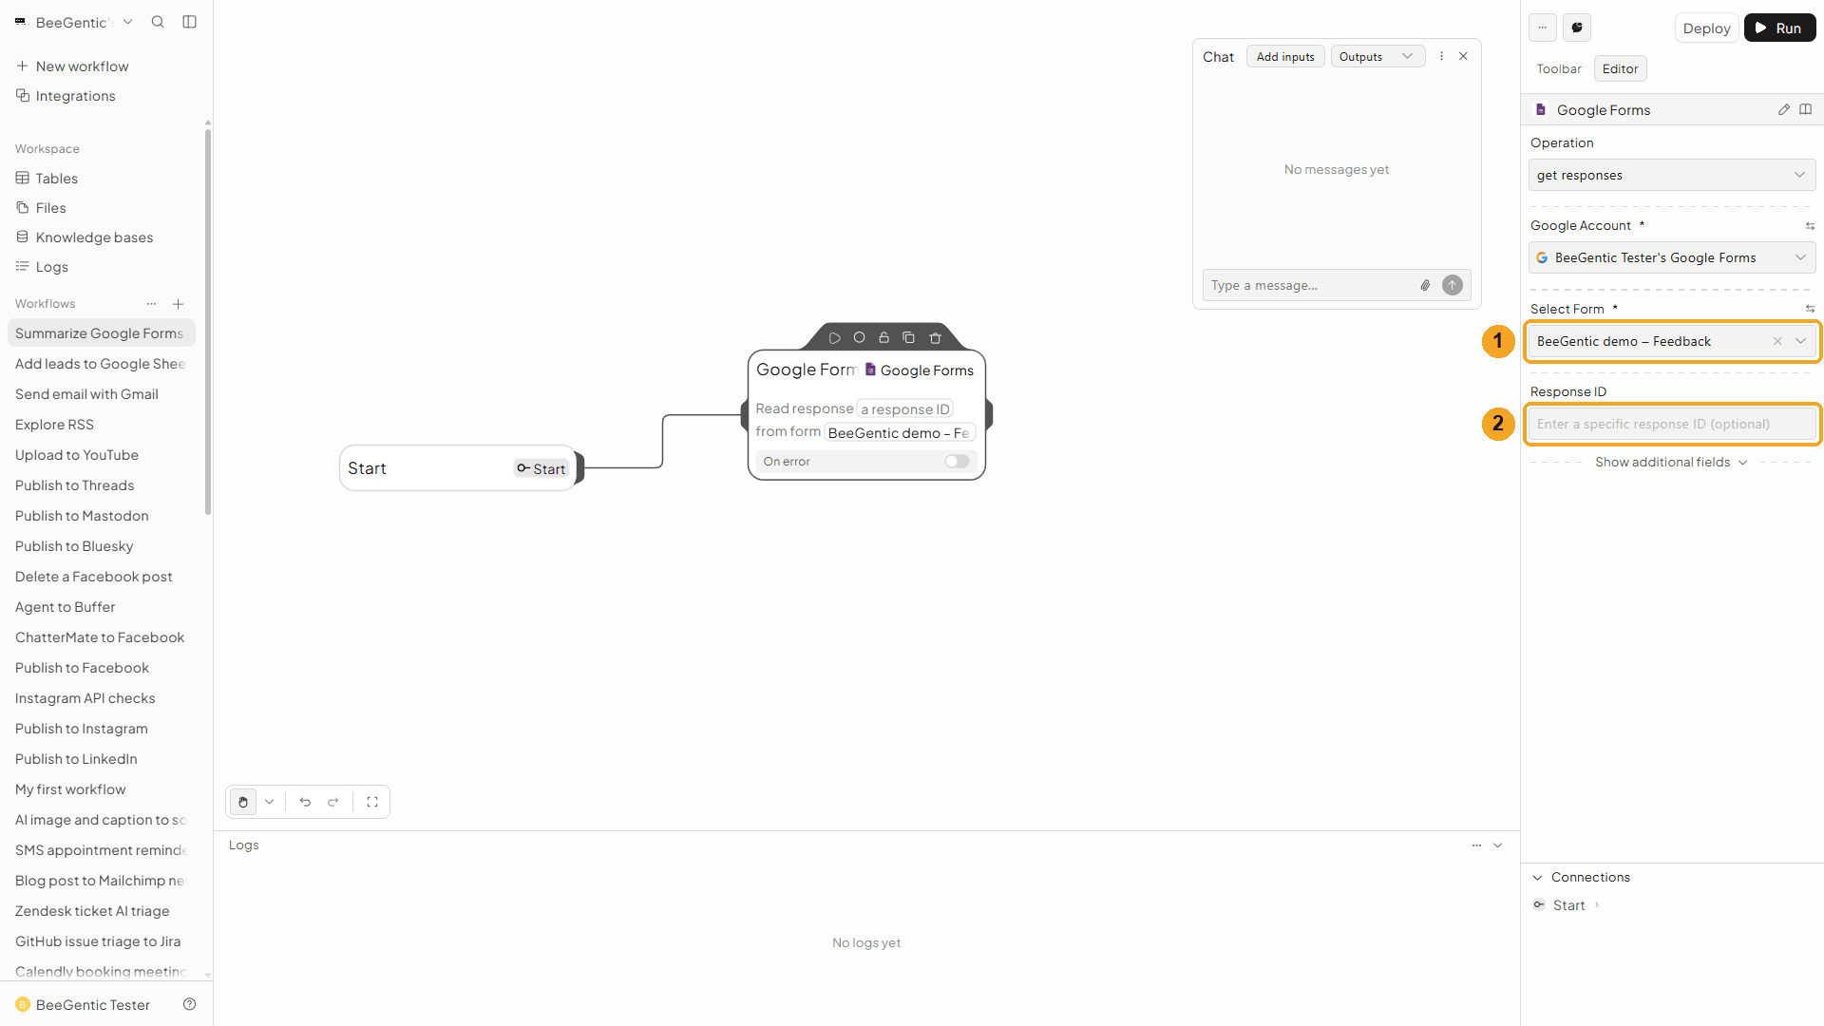Open the Operation get responses dropdown
The height and width of the screenshot is (1026, 1824).
click(1672, 175)
